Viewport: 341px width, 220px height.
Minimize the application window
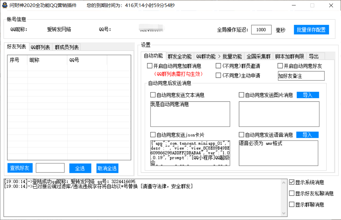pyautogui.click(x=294, y=5)
